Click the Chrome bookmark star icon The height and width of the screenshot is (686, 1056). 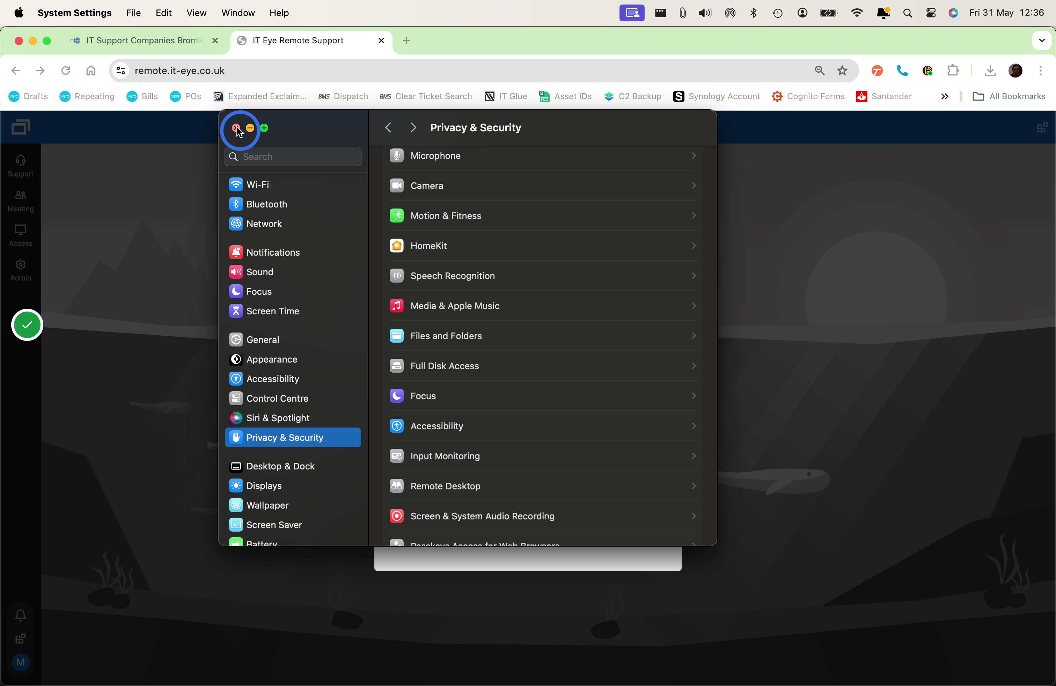tap(842, 70)
